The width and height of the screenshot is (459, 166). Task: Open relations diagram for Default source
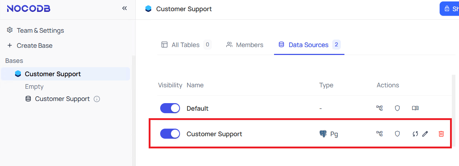pos(379,108)
